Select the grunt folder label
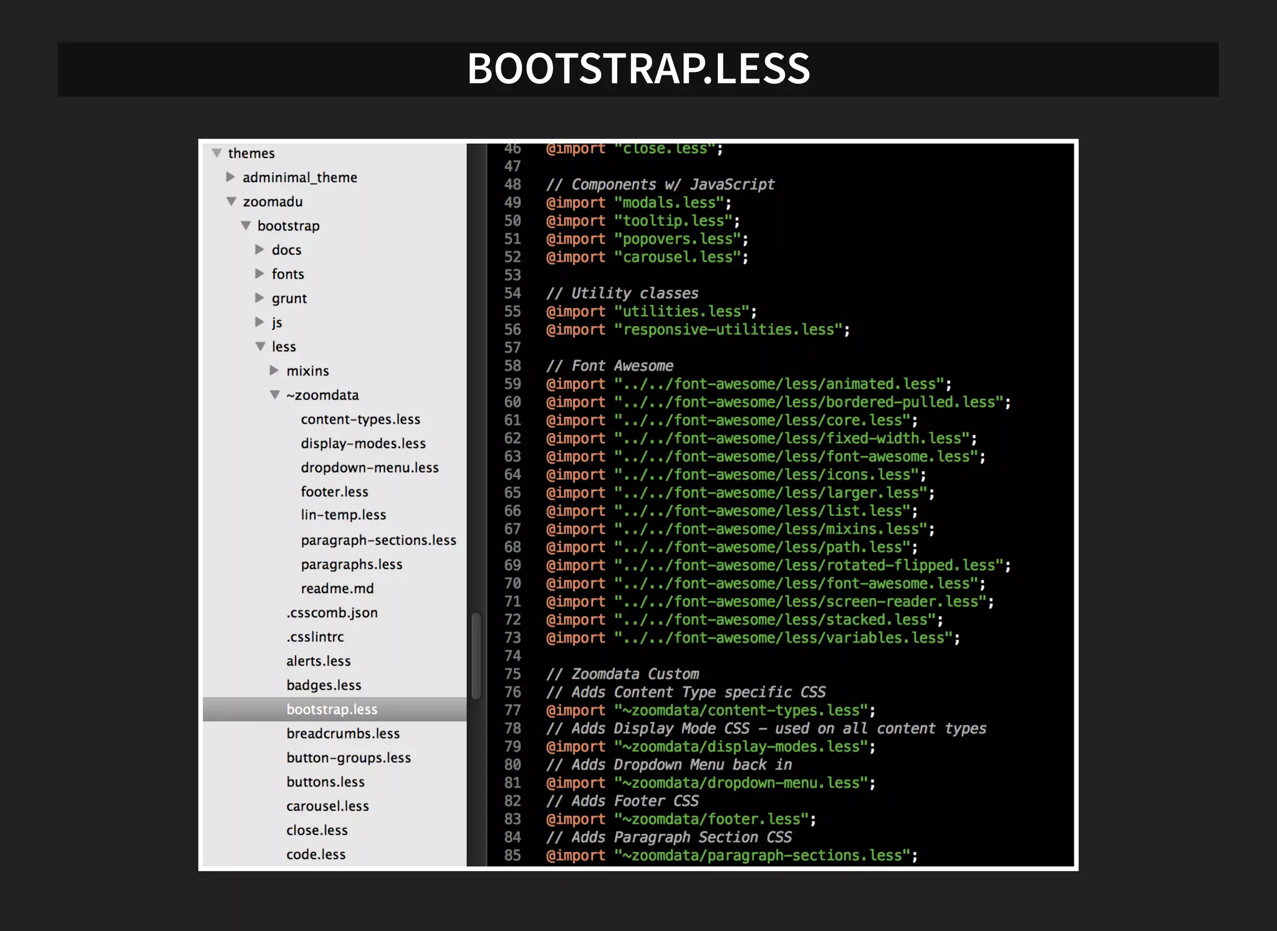 click(289, 298)
